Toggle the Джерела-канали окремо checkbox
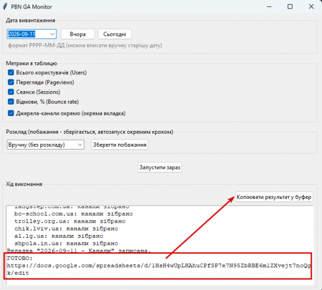This screenshot has width=322, height=290. (11, 113)
